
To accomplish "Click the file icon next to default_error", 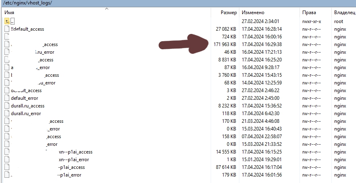I will pos(7,98).
